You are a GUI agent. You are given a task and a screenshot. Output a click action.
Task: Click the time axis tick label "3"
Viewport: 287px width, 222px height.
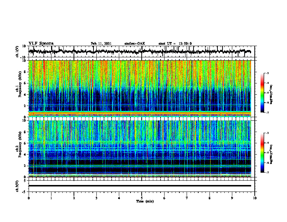click(96, 198)
